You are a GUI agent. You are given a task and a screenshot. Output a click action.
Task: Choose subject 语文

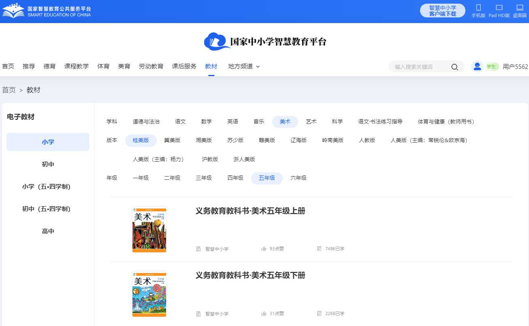coord(181,121)
